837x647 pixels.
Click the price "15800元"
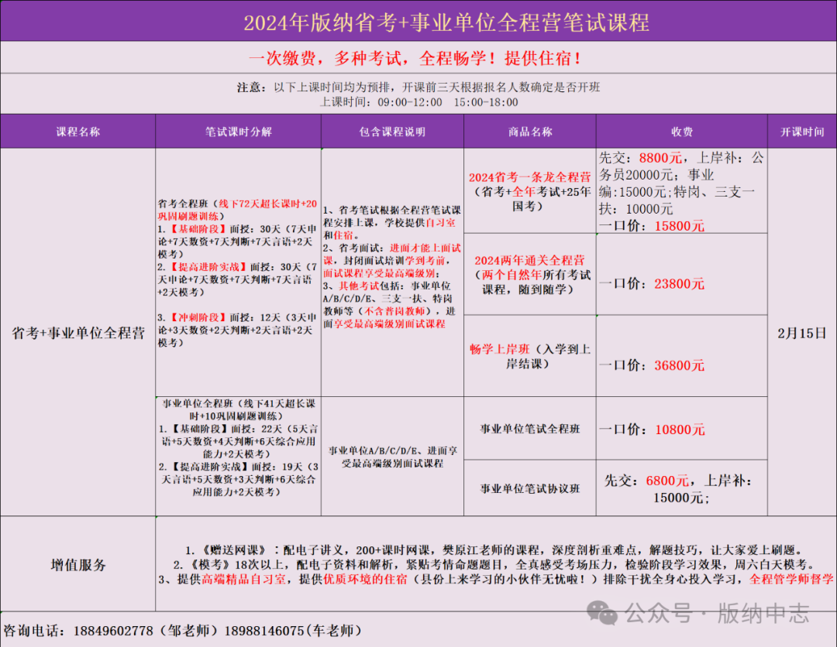click(x=680, y=226)
